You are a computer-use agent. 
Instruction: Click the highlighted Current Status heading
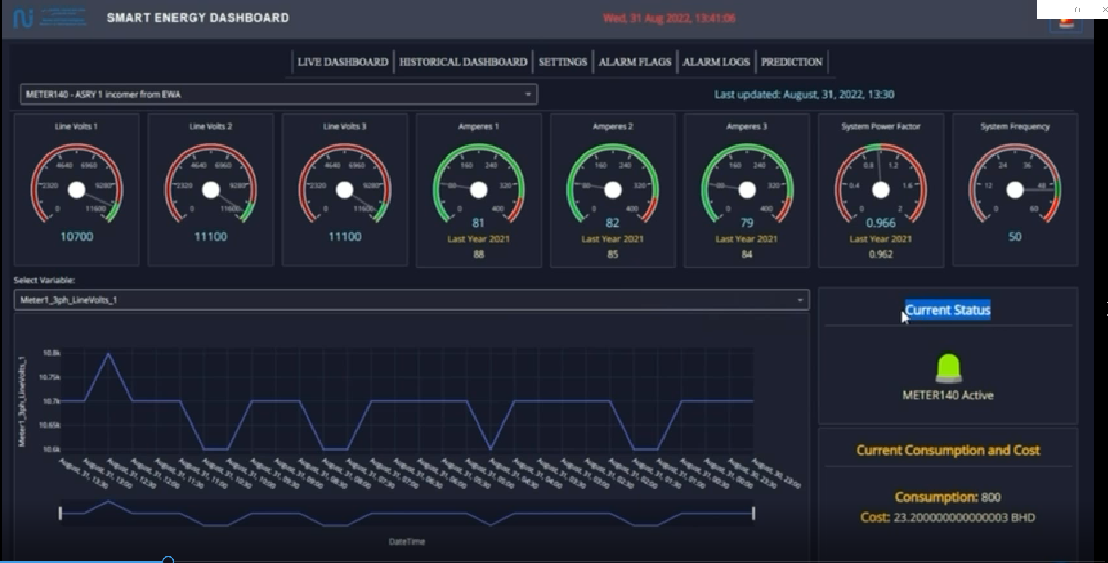click(x=948, y=309)
